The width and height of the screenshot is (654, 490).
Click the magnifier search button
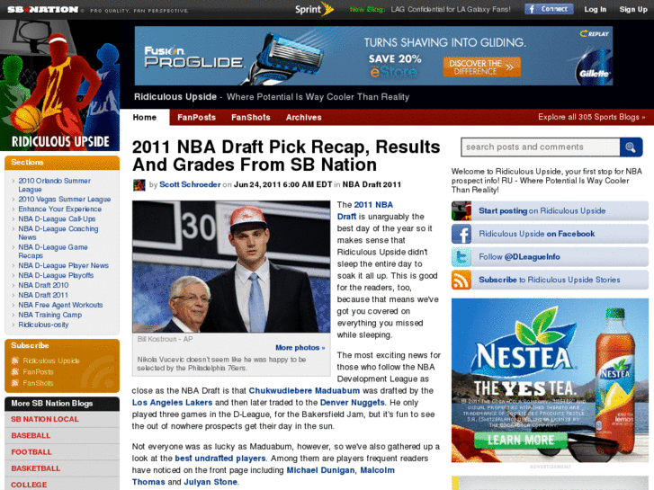[631, 147]
